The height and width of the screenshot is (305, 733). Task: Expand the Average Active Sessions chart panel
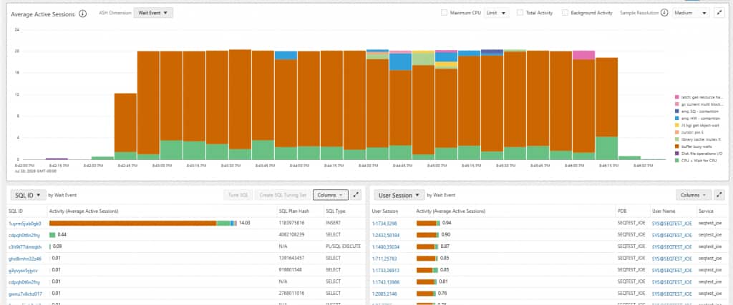[x=719, y=13]
